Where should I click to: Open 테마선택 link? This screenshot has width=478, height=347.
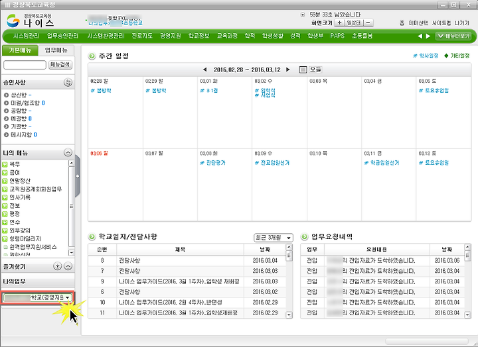coord(418,23)
